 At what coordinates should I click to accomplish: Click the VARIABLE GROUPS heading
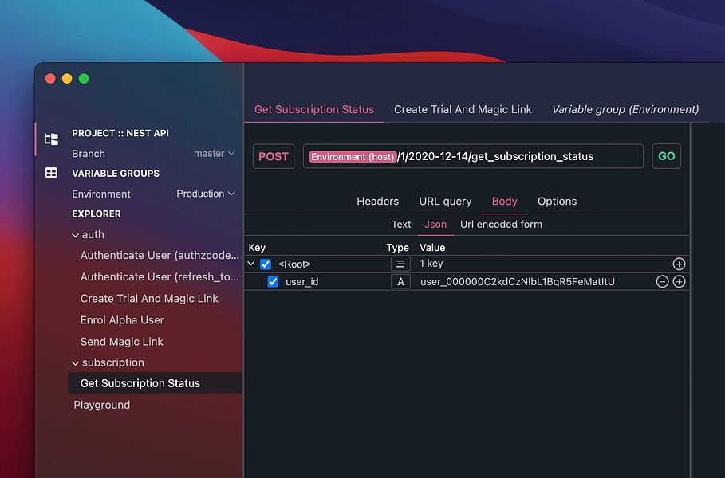pos(116,173)
